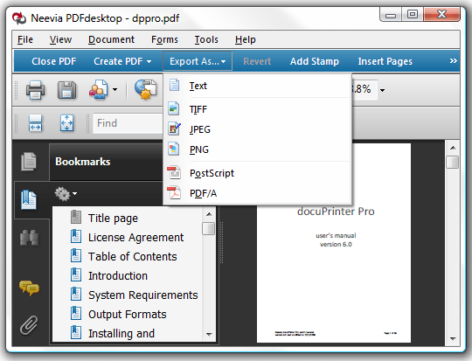The width and height of the screenshot is (472, 361).
Task: Click the Save floppy disk icon
Action: click(66, 90)
